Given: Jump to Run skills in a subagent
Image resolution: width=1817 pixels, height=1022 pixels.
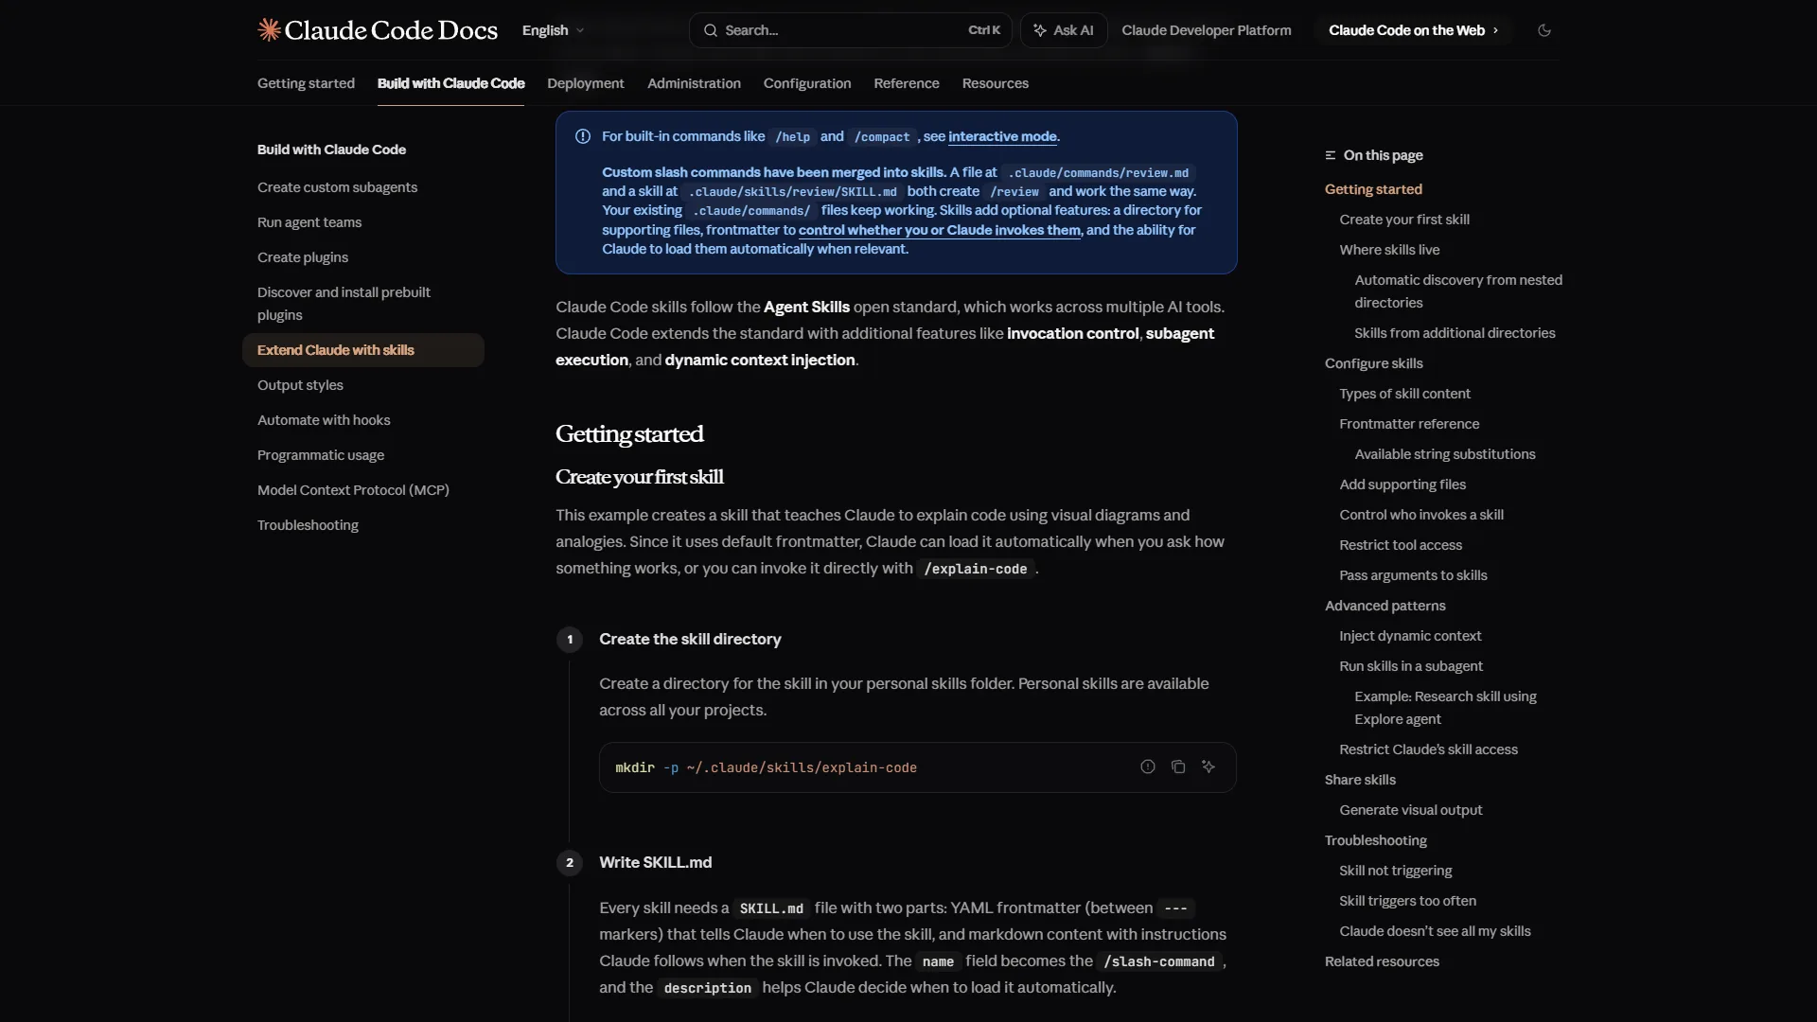Looking at the screenshot, I should [x=1411, y=666].
